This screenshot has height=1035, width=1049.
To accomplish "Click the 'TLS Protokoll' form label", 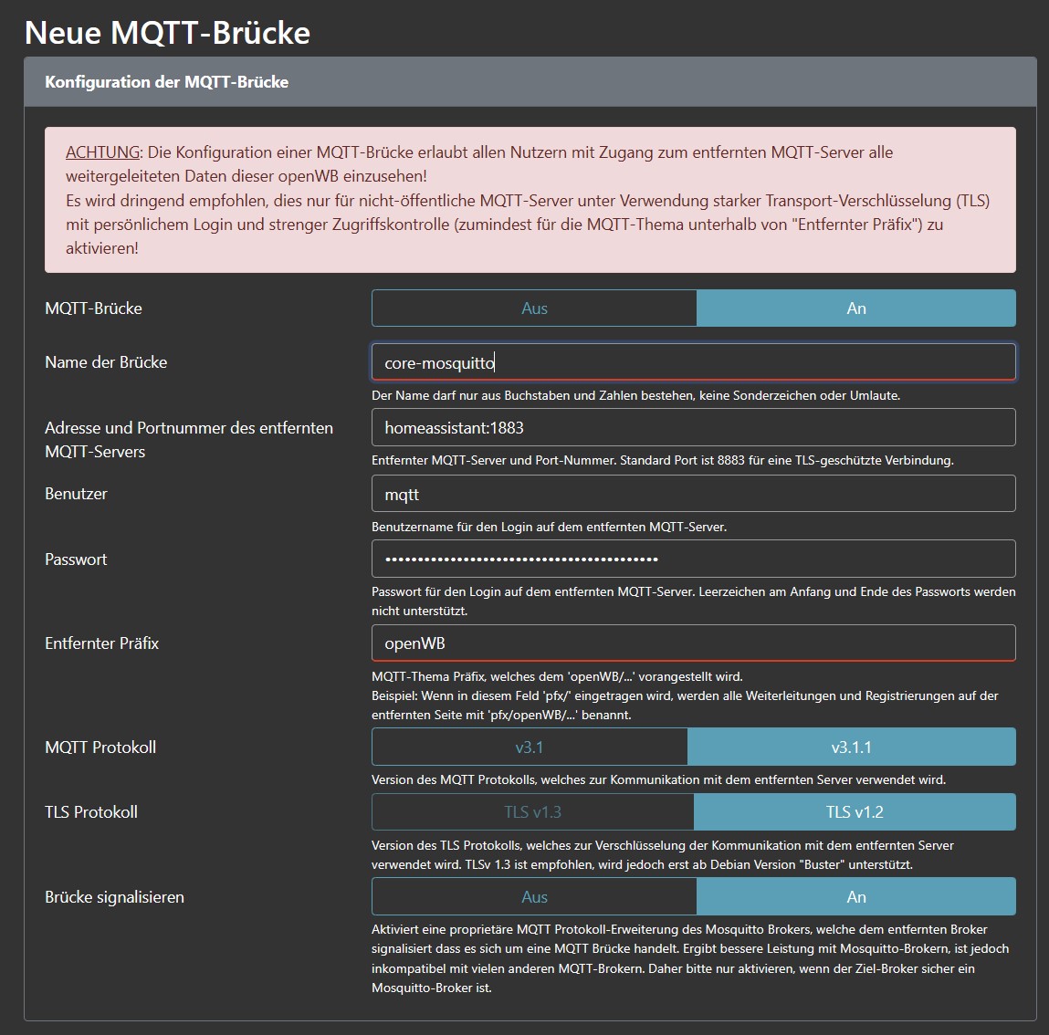I will (x=91, y=812).
